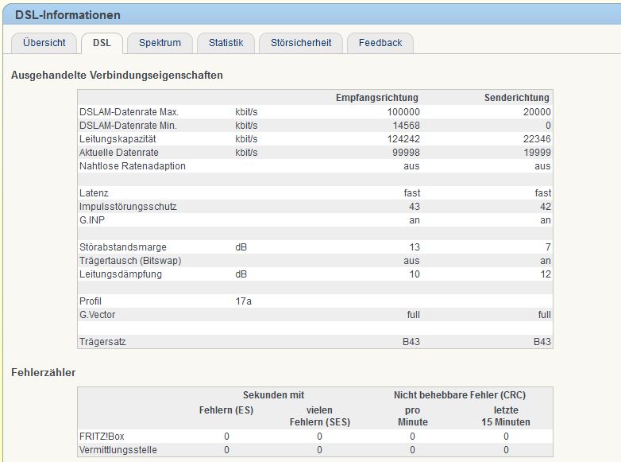Open the Störsicherheit tab
The width and height of the screenshot is (621, 462).
pyautogui.click(x=301, y=43)
